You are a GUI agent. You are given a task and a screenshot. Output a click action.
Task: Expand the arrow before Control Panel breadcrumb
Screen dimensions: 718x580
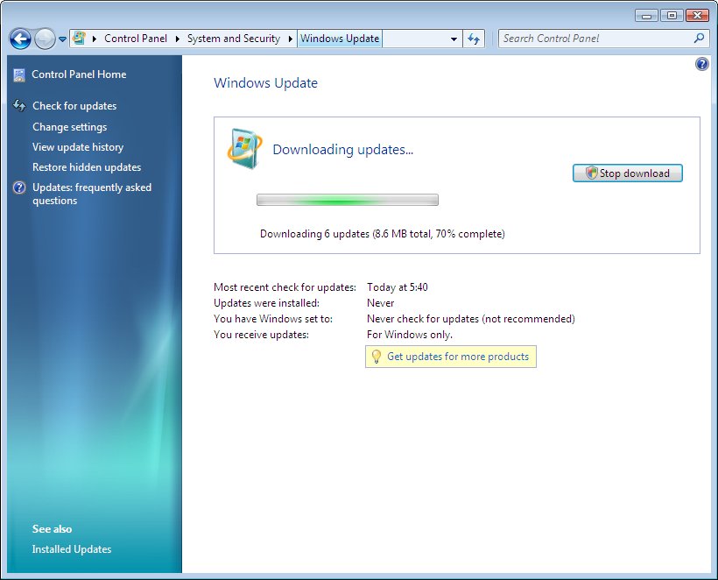pos(95,39)
